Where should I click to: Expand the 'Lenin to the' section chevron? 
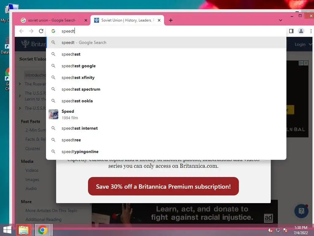tap(20, 96)
